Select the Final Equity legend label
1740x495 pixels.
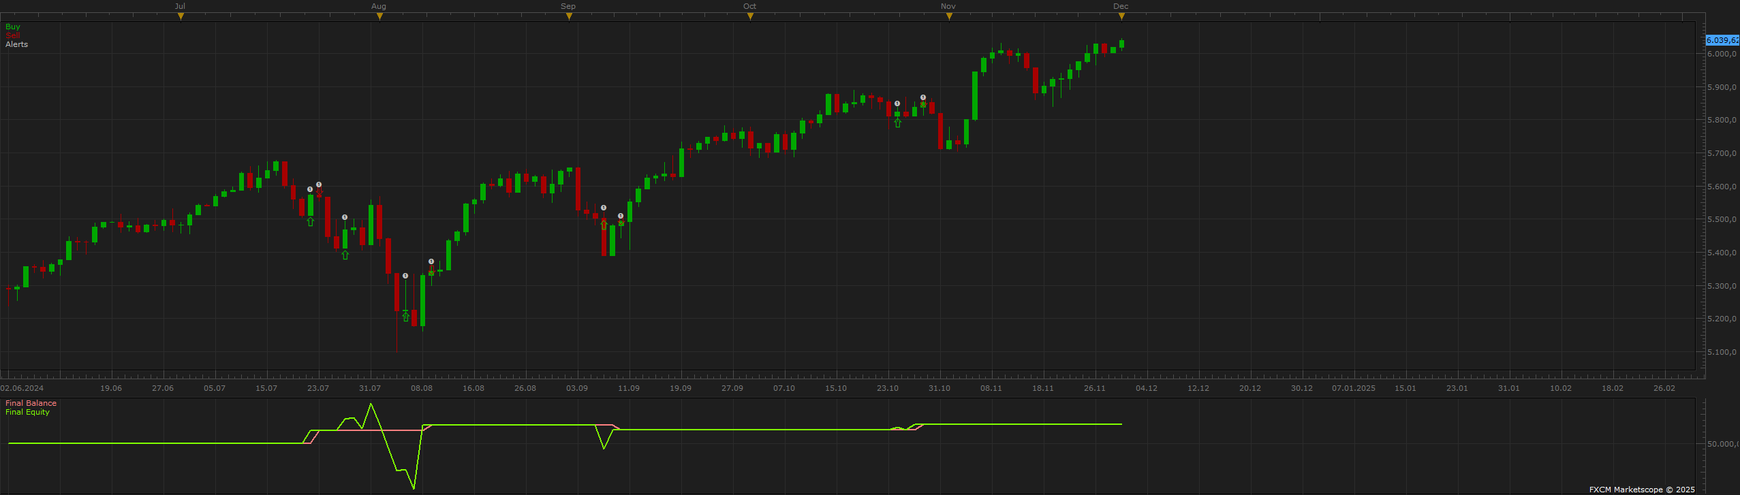click(28, 412)
